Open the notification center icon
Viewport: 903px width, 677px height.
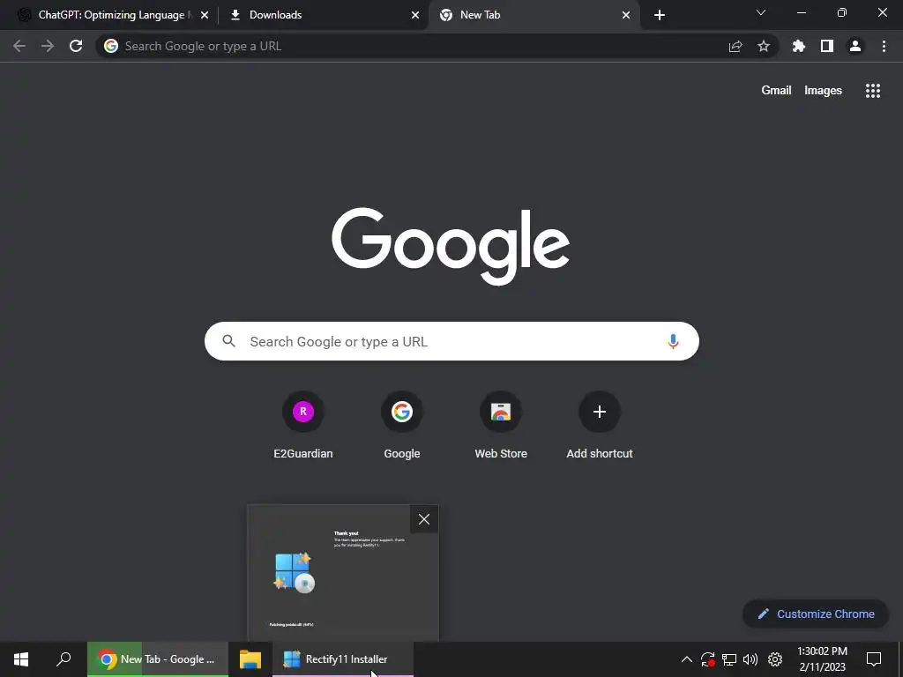[874, 659]
